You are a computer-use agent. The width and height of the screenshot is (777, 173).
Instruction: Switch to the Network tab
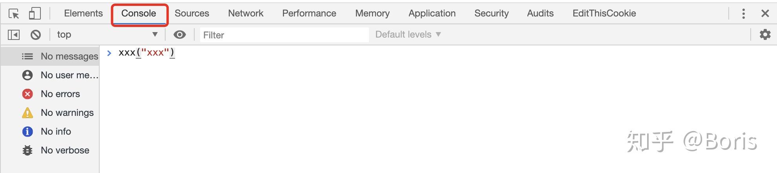pos(246,13)
